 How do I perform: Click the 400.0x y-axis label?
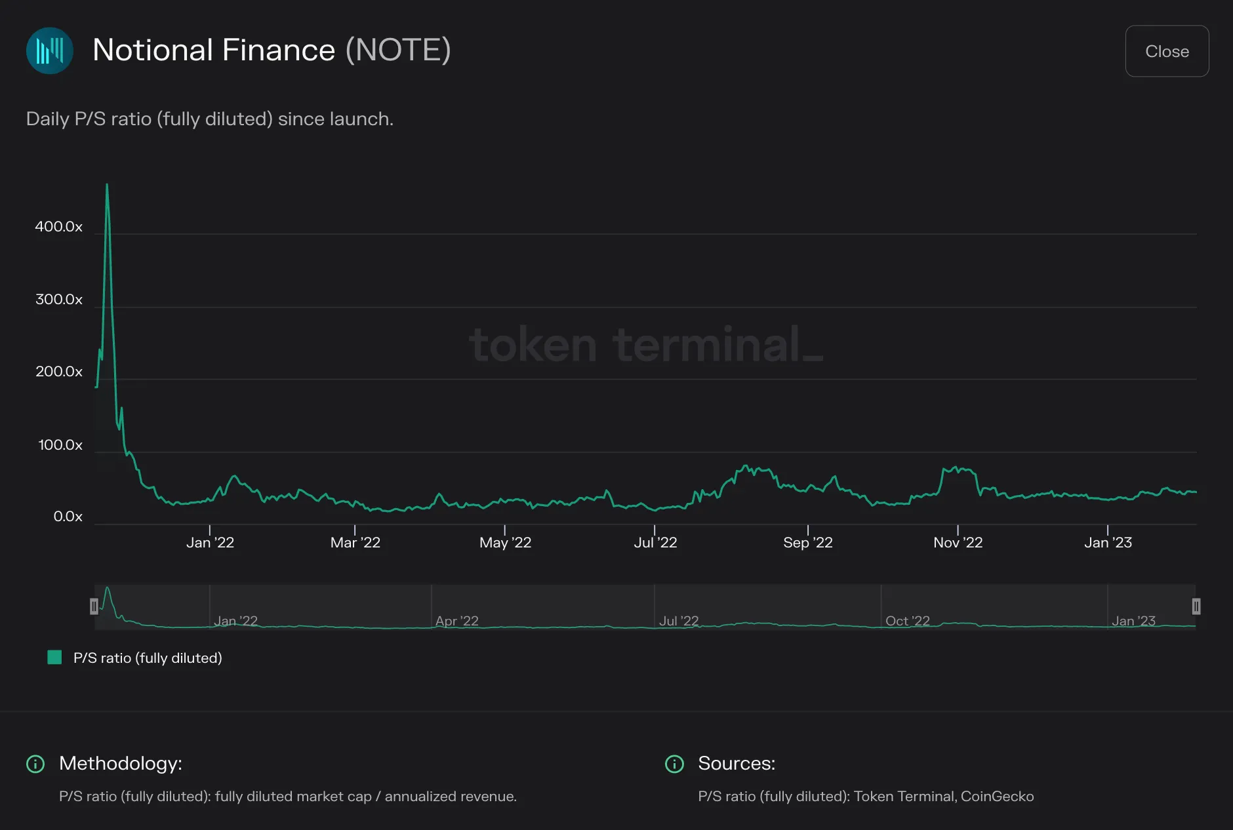tap(59, 227)
